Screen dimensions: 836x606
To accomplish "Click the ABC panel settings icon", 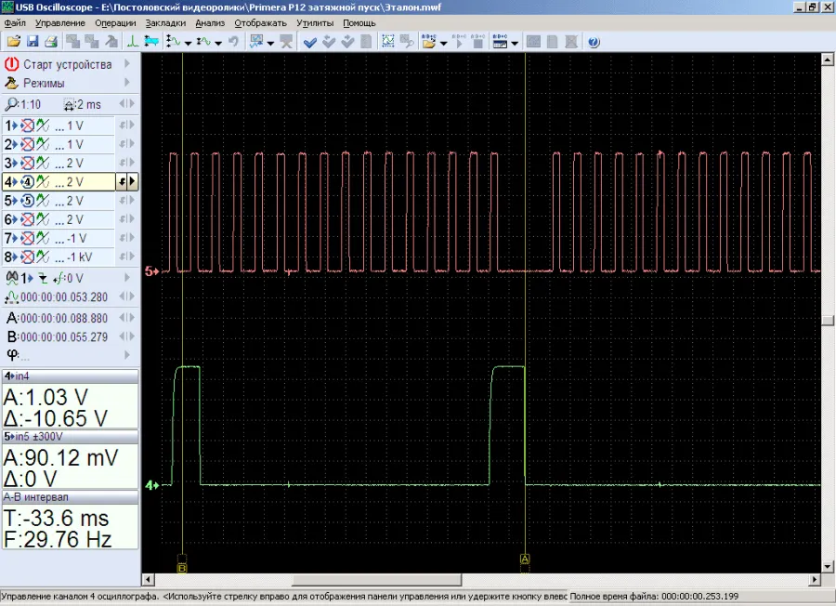I will click(500, 42).
